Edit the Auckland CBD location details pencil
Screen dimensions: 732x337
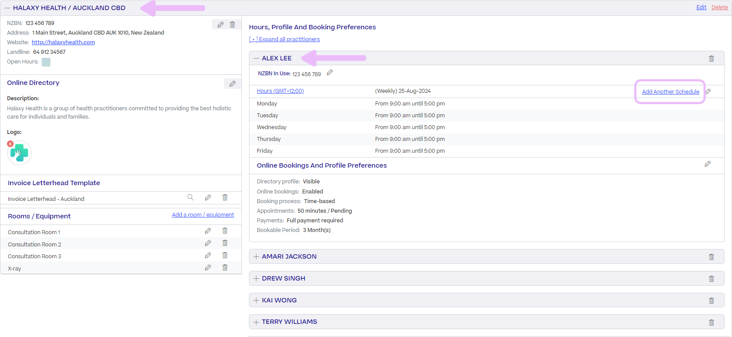point(220,25)
